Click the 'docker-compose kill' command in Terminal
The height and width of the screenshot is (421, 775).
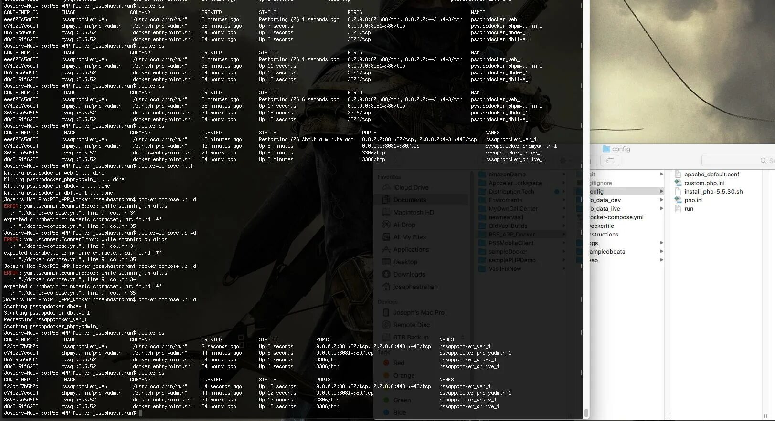pyautogui.click(x=166, y=166)
